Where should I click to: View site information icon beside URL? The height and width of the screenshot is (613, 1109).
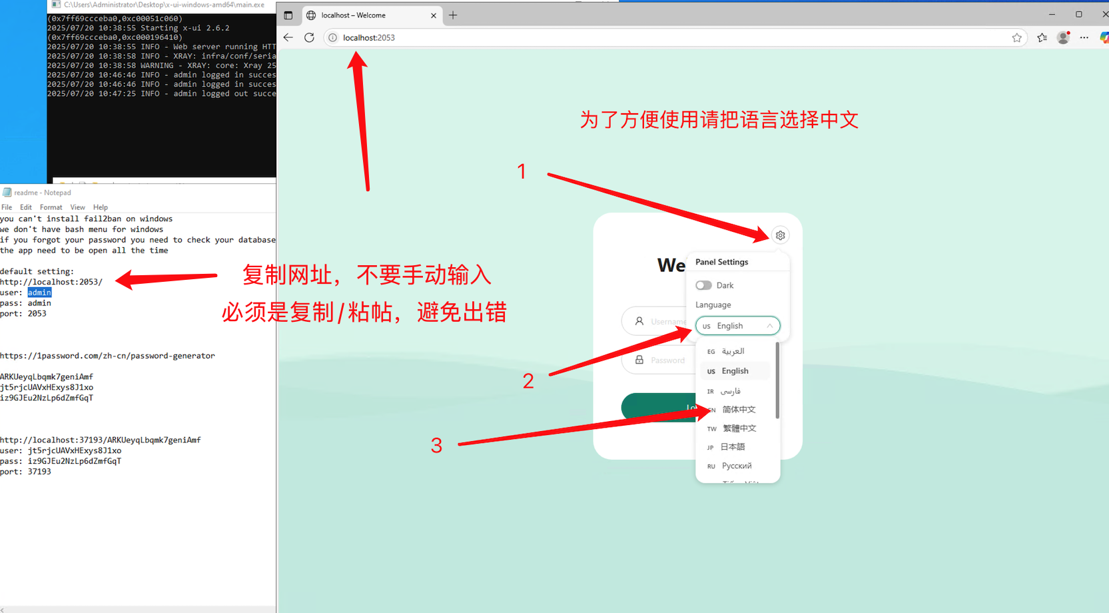coord(332,38)
